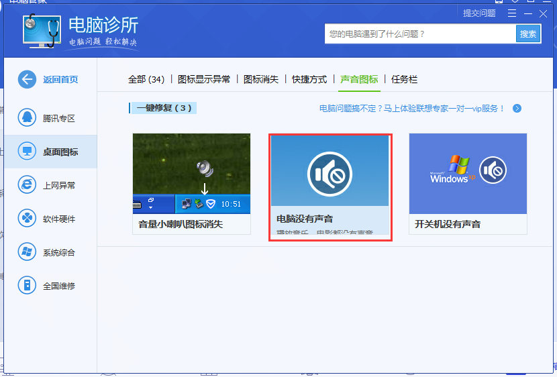Screen dimensions: 557x377
Task: Open the 腾讯专区 penguin icon
Action: click(27, 117)
